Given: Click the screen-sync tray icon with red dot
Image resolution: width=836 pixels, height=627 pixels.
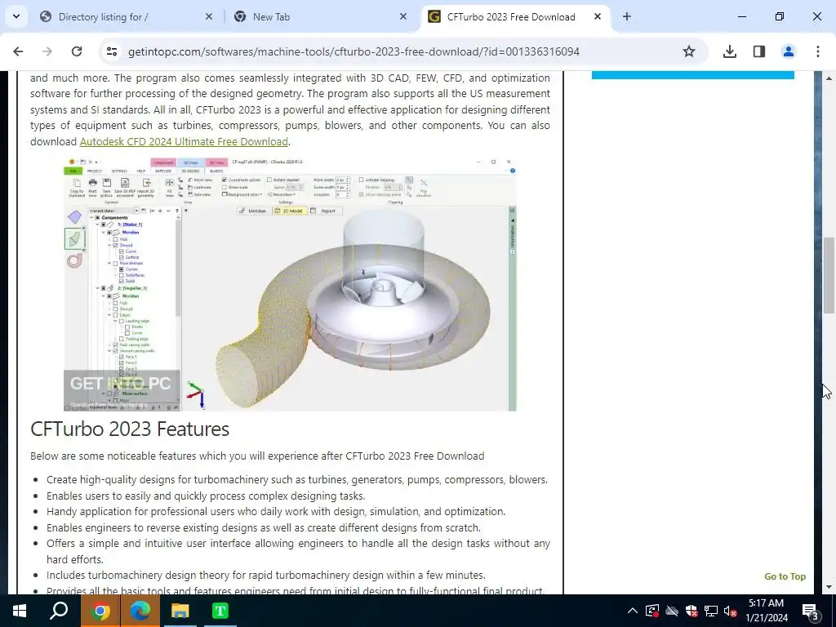Looking at the screenshot, I should click(x=652, y=611).
